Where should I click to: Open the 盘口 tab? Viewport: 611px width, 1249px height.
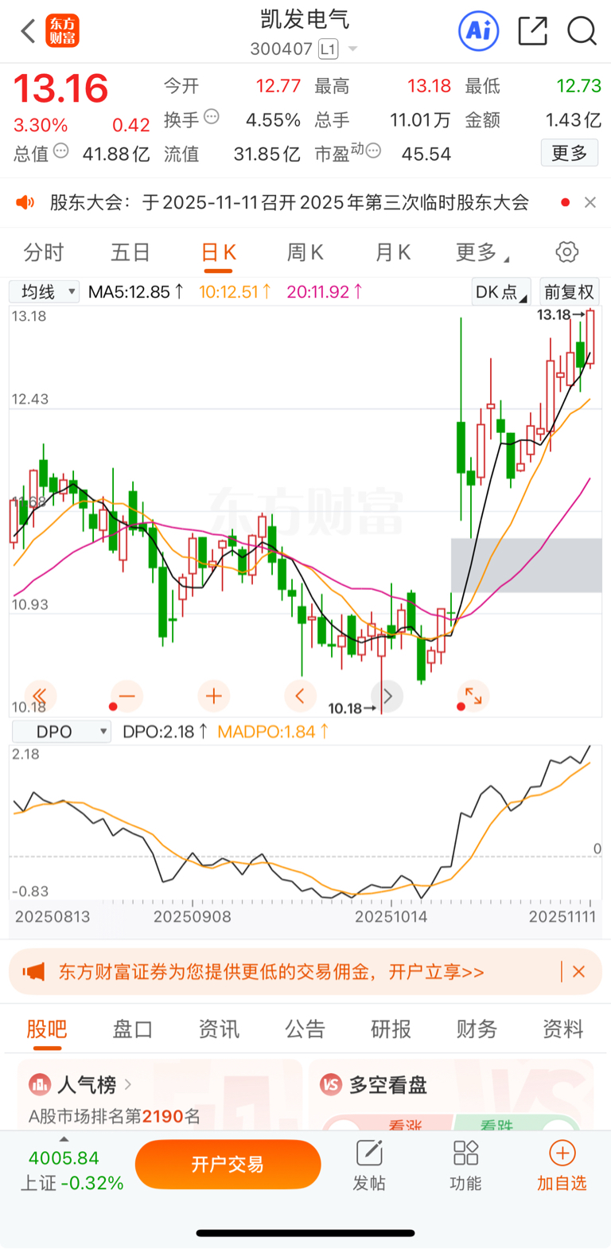[133, 1029]
